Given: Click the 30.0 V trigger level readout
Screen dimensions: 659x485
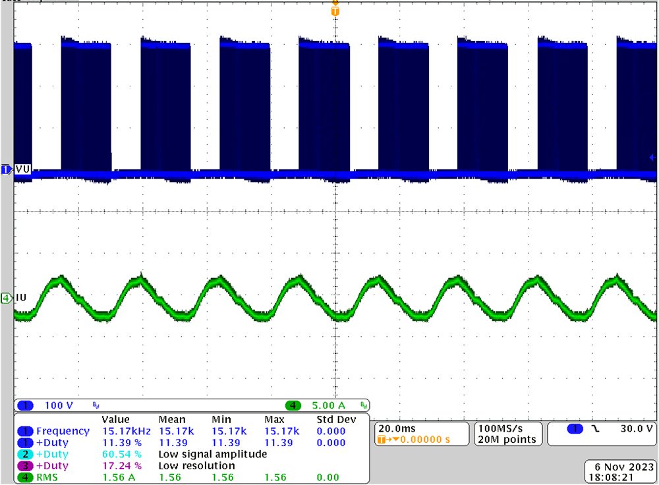Looking at the screenshot, I should pos(638,428).
